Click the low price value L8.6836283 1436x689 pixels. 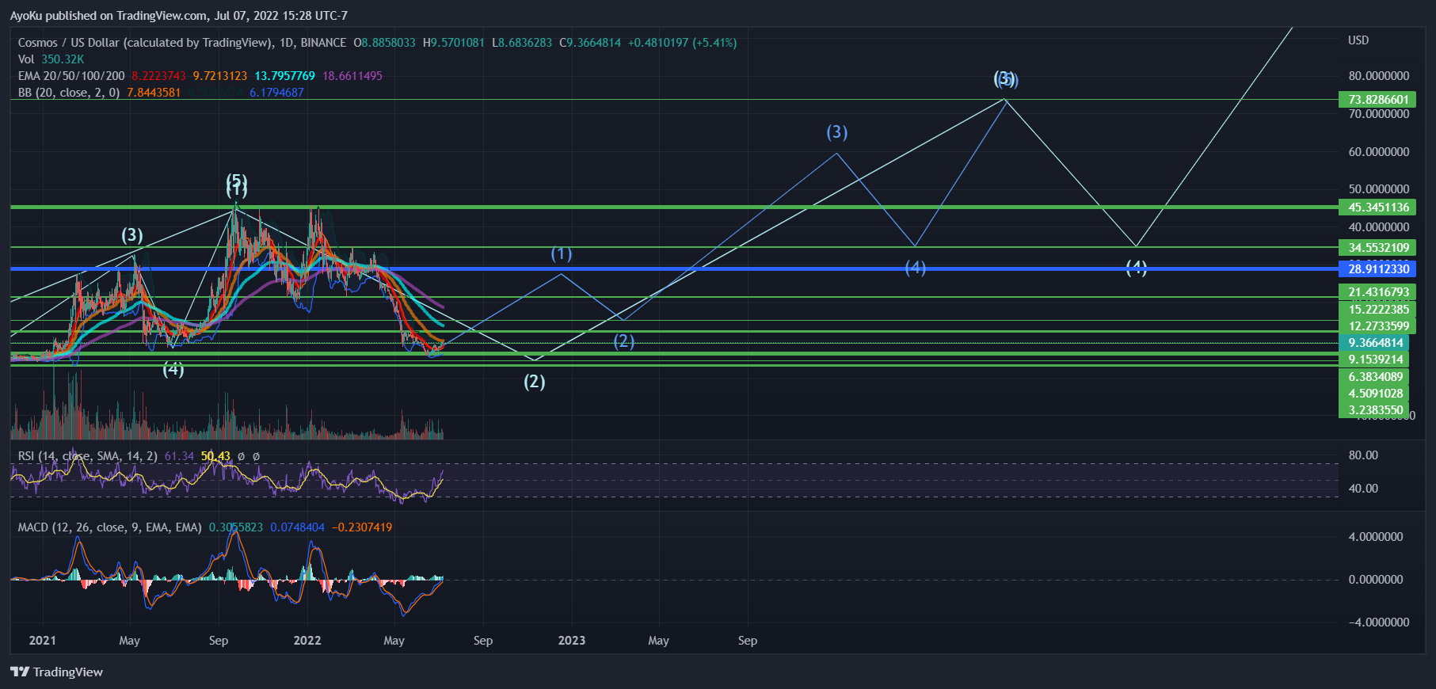[x=522, y=43]
